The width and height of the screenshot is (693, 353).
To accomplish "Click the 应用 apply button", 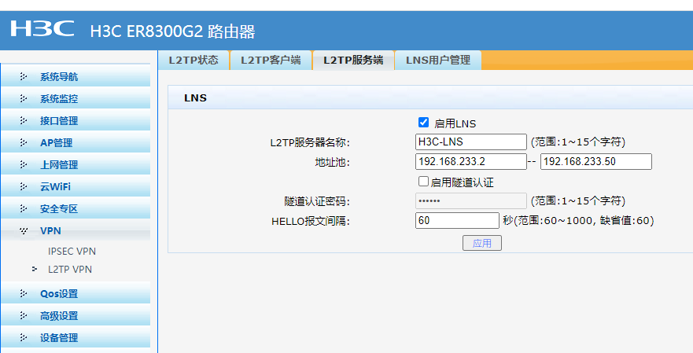I will pos(482,243).
